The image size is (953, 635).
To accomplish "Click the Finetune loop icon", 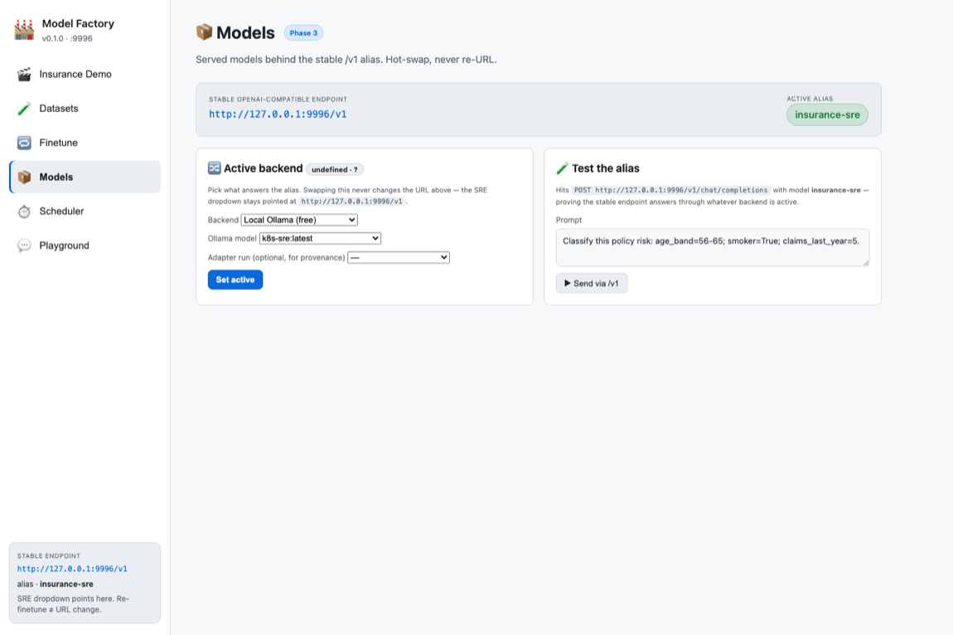I will 24,143.
